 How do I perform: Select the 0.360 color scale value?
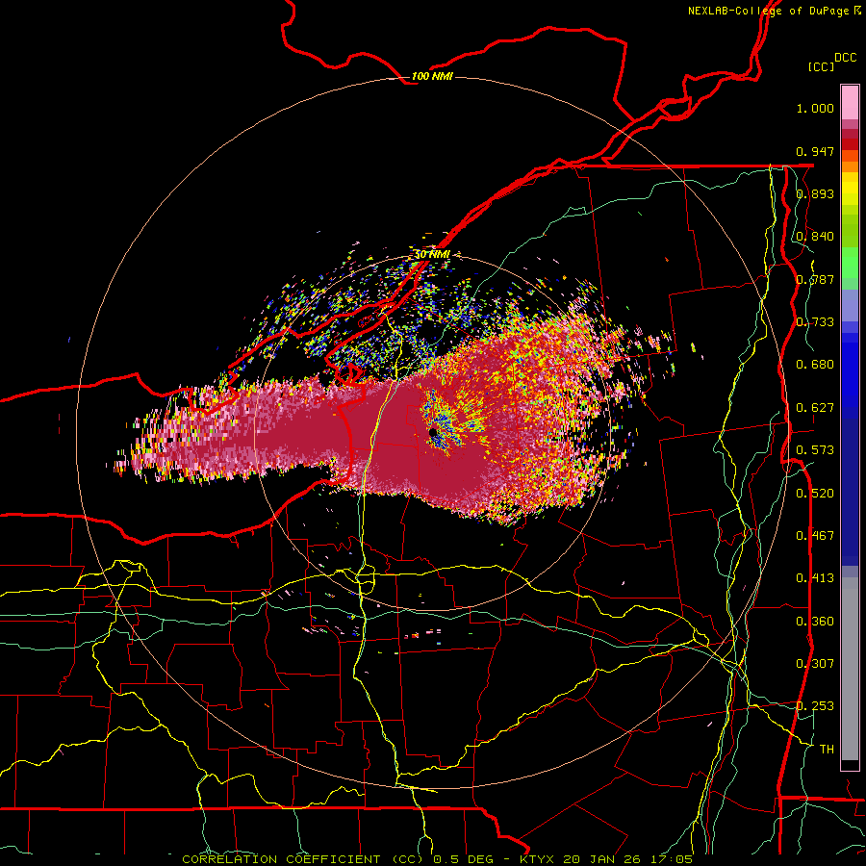815,622
